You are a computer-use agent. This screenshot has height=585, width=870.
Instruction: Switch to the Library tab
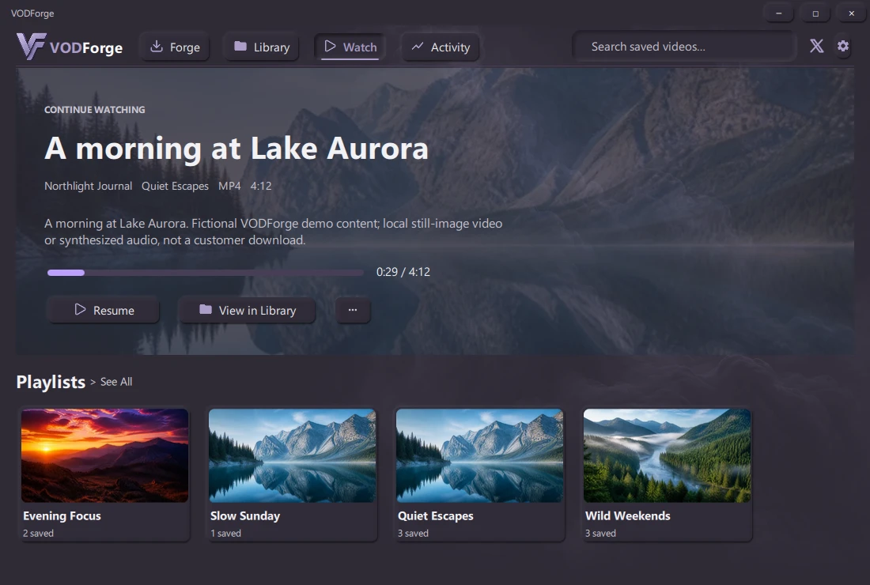click(x=262, y=47)
